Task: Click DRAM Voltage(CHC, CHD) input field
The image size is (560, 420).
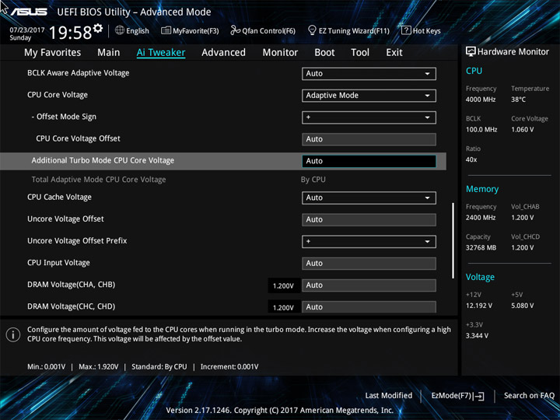Action: point(369,306)
